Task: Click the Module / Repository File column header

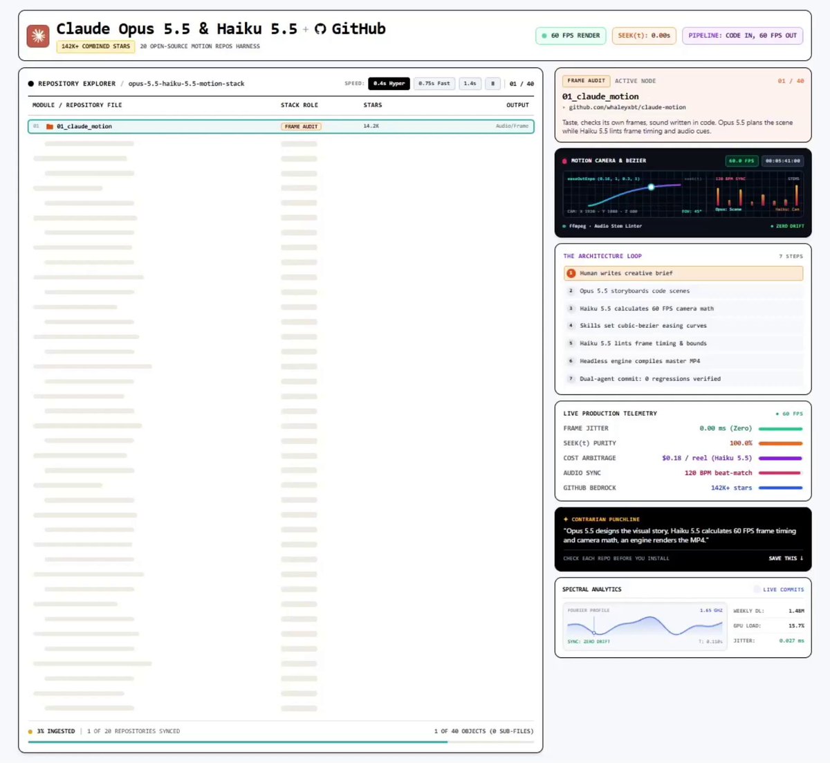Action: click(x=77, y=105)
